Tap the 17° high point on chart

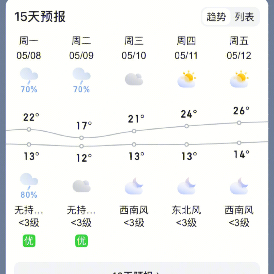81,138
